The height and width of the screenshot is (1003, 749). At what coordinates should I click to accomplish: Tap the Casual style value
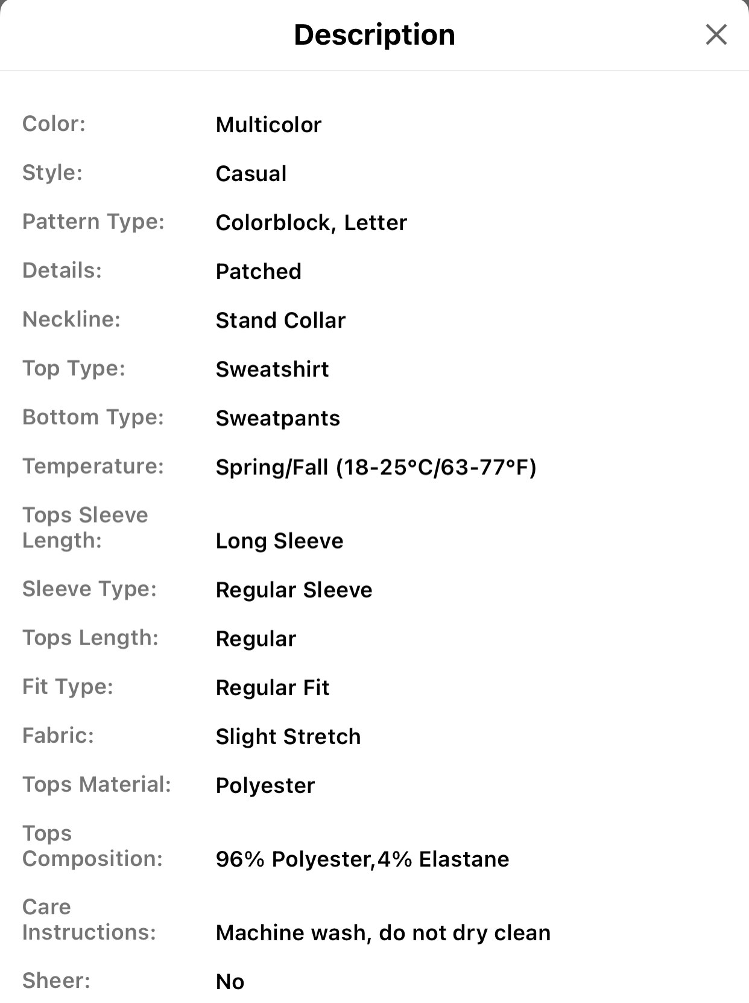click(x=251, y=174)
